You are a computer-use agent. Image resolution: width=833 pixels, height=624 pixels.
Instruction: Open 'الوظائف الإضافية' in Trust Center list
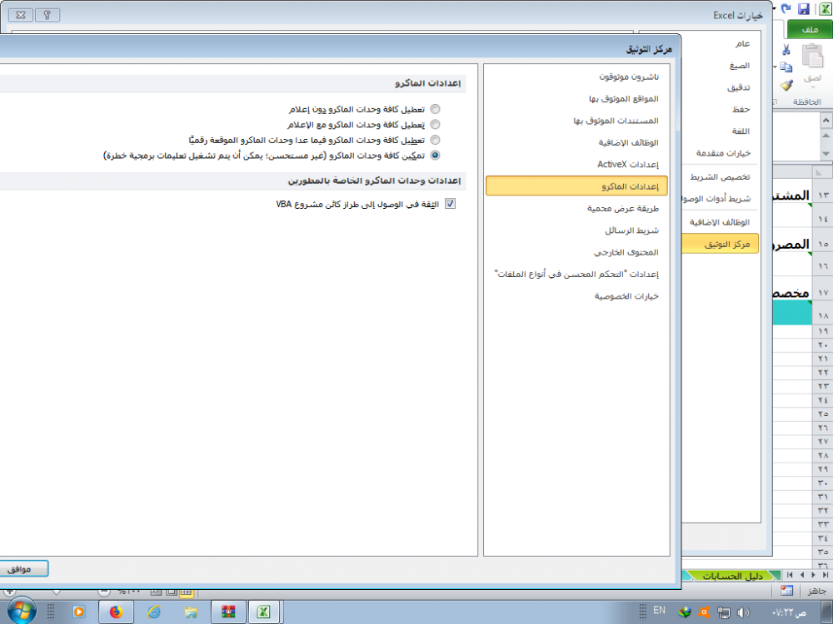click(628, 143)
